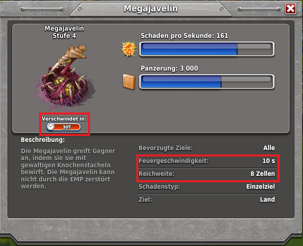Viewport: 303px width, 246px height.
Task: Click the red 30T countdown timer bar
Action: [x=64, y=127]
